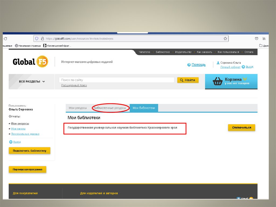Open Как пользоваться menu item

tap(228, 52)
